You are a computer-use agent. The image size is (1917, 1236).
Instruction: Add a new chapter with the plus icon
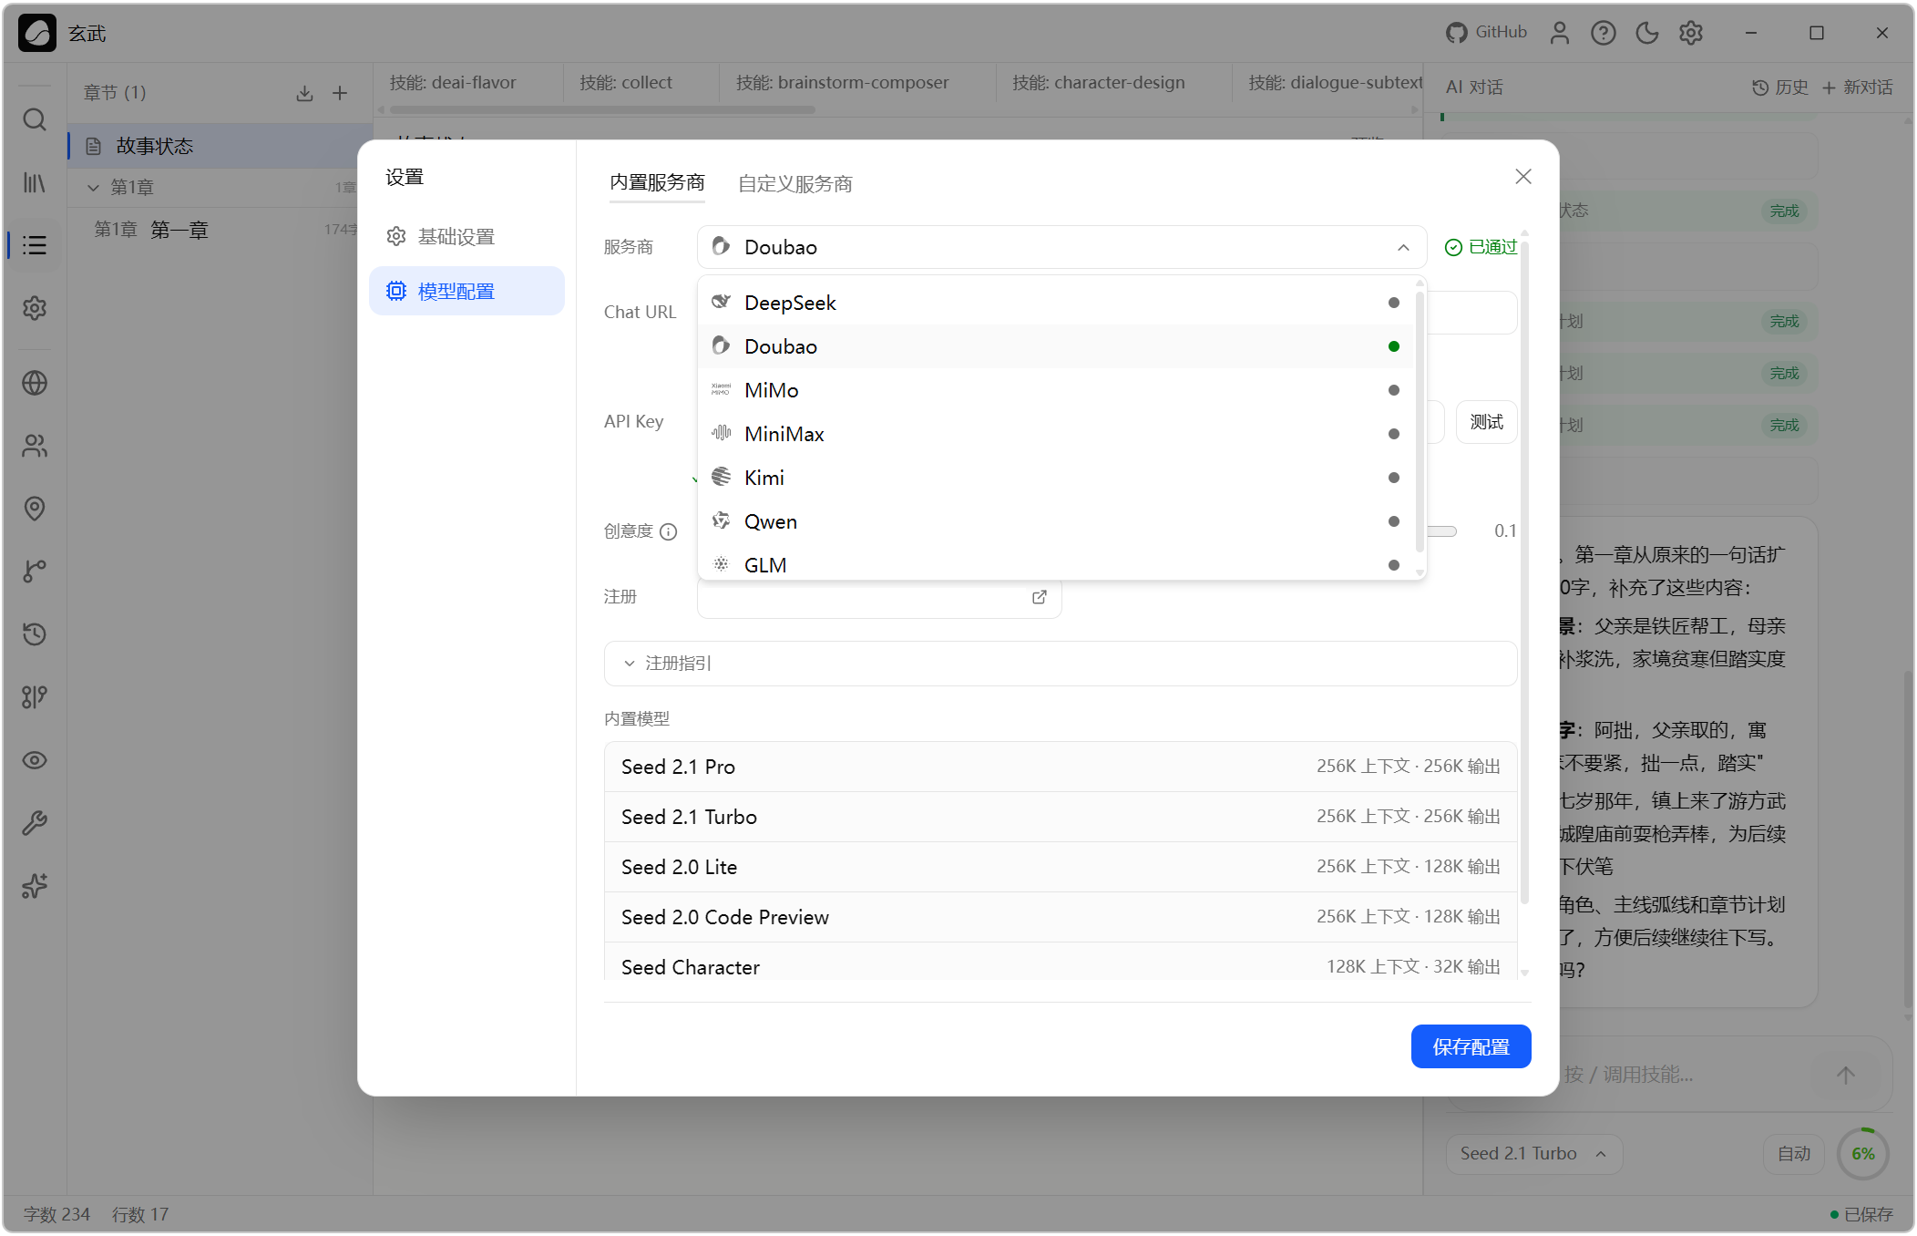coord(340,93)
